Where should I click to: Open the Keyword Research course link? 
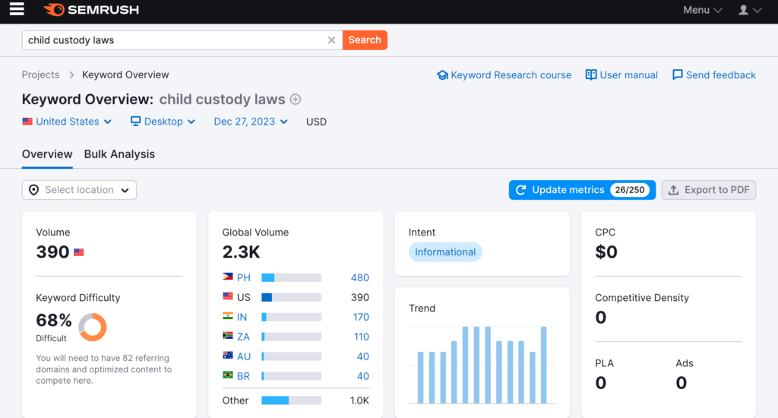tap(504, 75)
